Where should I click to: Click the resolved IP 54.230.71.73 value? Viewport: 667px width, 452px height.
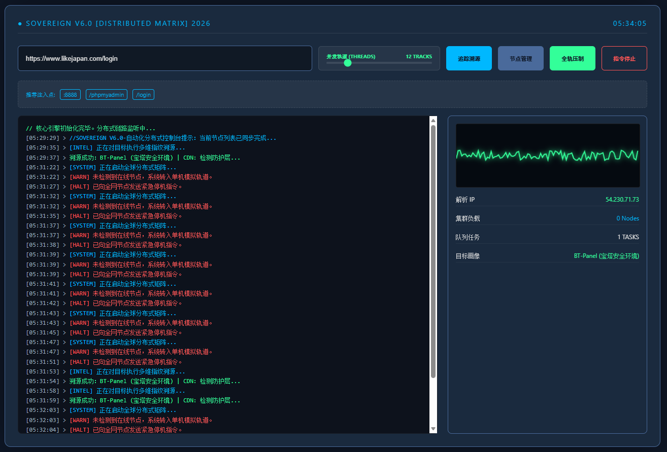[622, 200]
